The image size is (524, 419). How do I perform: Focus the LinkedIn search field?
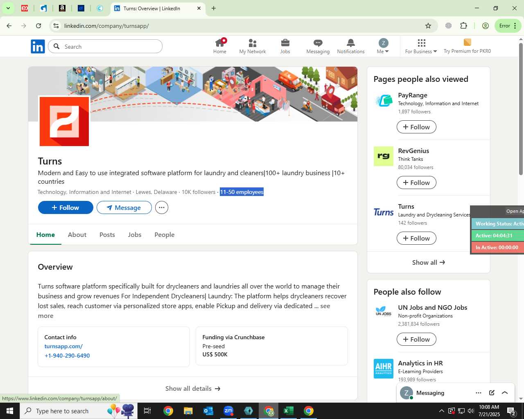[105, 47]
